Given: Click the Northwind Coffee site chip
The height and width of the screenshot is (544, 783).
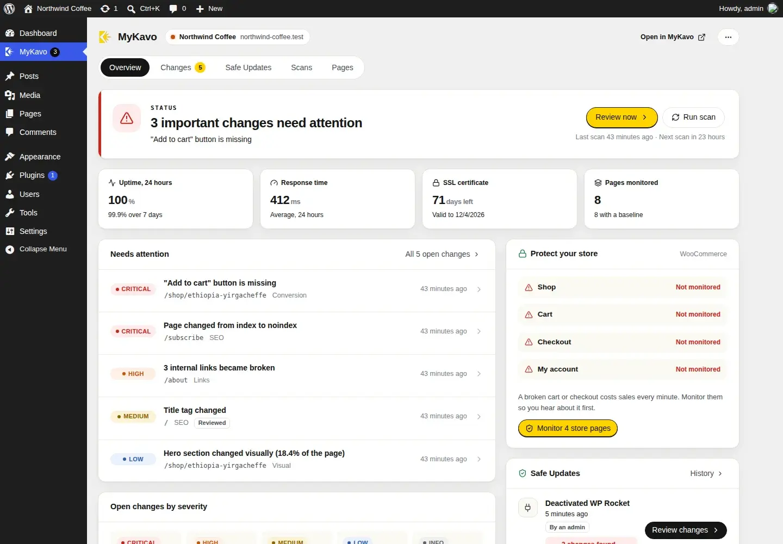Looking at the screenshot, I should pos(237,37).
